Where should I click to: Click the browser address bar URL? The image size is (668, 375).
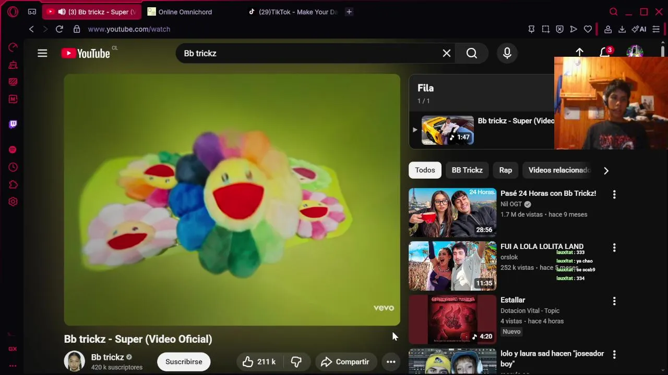129,29
